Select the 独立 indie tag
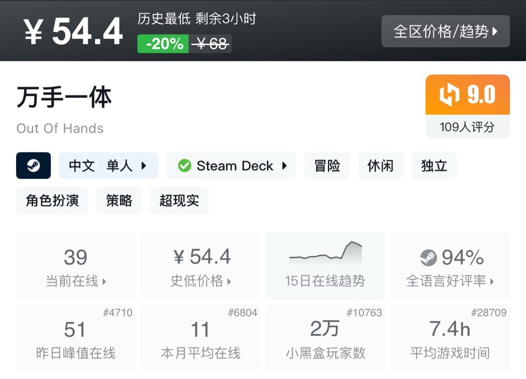The height and width of the screenshot is (379, 526). coord(434,166)
